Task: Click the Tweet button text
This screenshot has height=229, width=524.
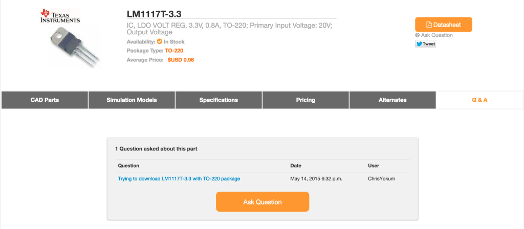Action: [x=429, y=44]
